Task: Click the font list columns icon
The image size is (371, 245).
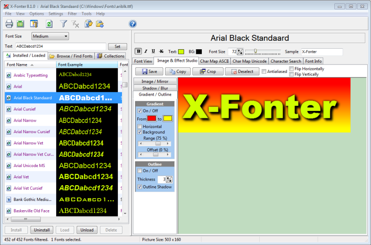Action: pyautogui.click(x=34, y=24)
